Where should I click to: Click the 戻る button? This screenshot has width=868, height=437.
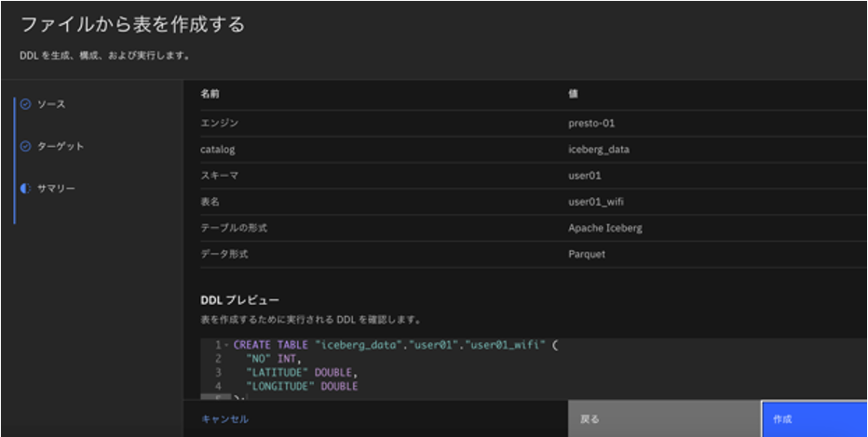[664, 419]
